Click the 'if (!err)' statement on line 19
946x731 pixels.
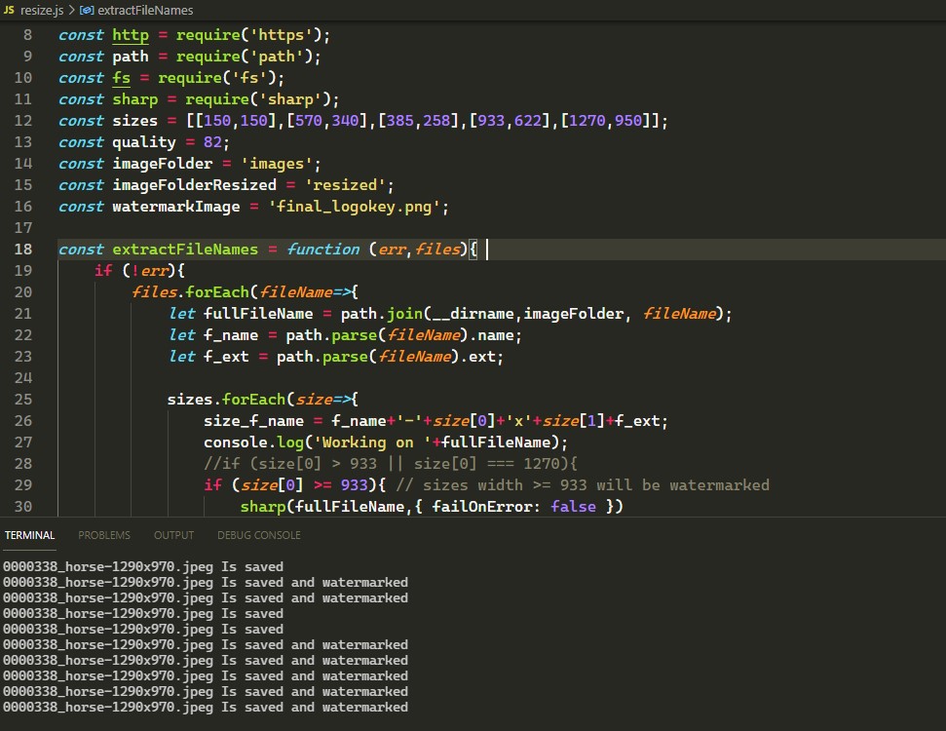point(140,270)
